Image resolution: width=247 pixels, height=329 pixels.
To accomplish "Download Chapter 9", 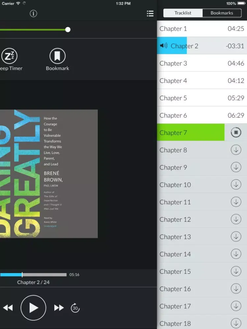I will pos(236,167).
